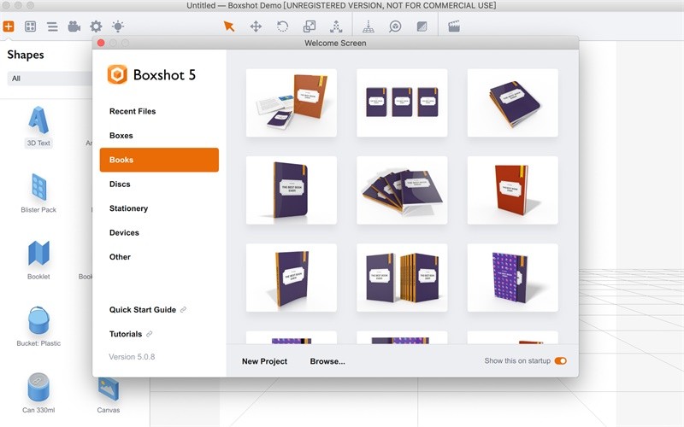Select the Move tool with four arrows
684x427 pixels.
[x=256, y=26]
